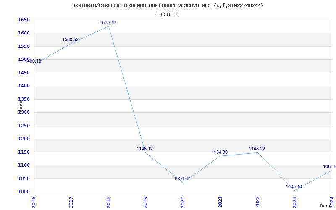Click the 2022 x-axis label
The height and width of the screenshot is (210, 336).
[257, 202]
